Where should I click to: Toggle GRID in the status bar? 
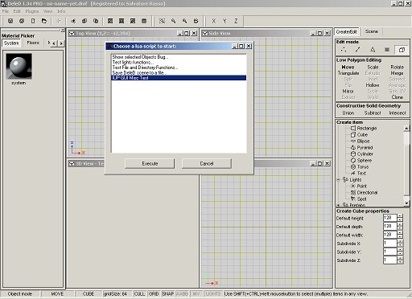154,294
